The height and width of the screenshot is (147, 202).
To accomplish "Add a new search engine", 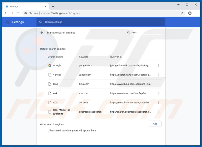I will click(155, 124).
